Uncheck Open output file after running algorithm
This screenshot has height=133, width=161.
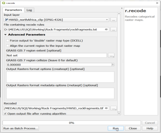pos(5,114)
